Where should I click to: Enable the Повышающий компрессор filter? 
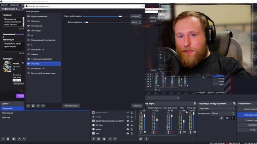pyautogui.click(x=29, y=40)
